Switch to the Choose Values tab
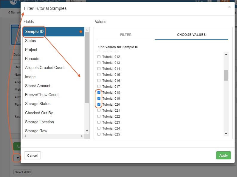This screenshot has height=177, width=237. 191,35
